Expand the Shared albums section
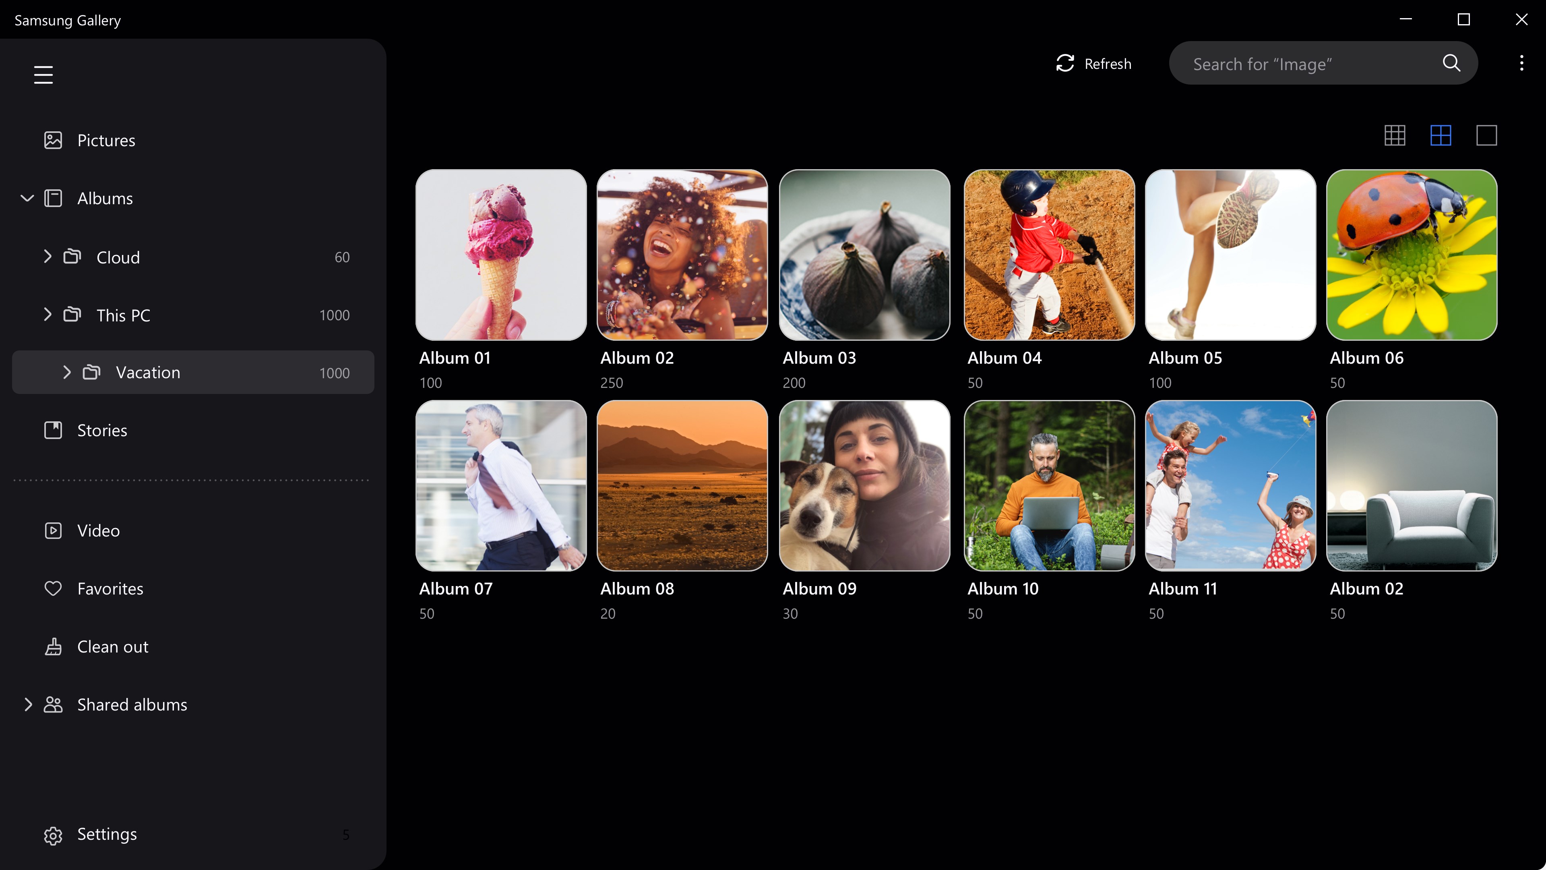The width and height of the screenshot is (1546, 870). (28, 704)
